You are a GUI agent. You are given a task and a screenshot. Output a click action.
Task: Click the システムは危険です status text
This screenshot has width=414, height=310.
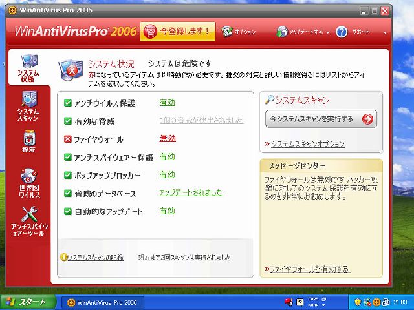tap(180, 63)
